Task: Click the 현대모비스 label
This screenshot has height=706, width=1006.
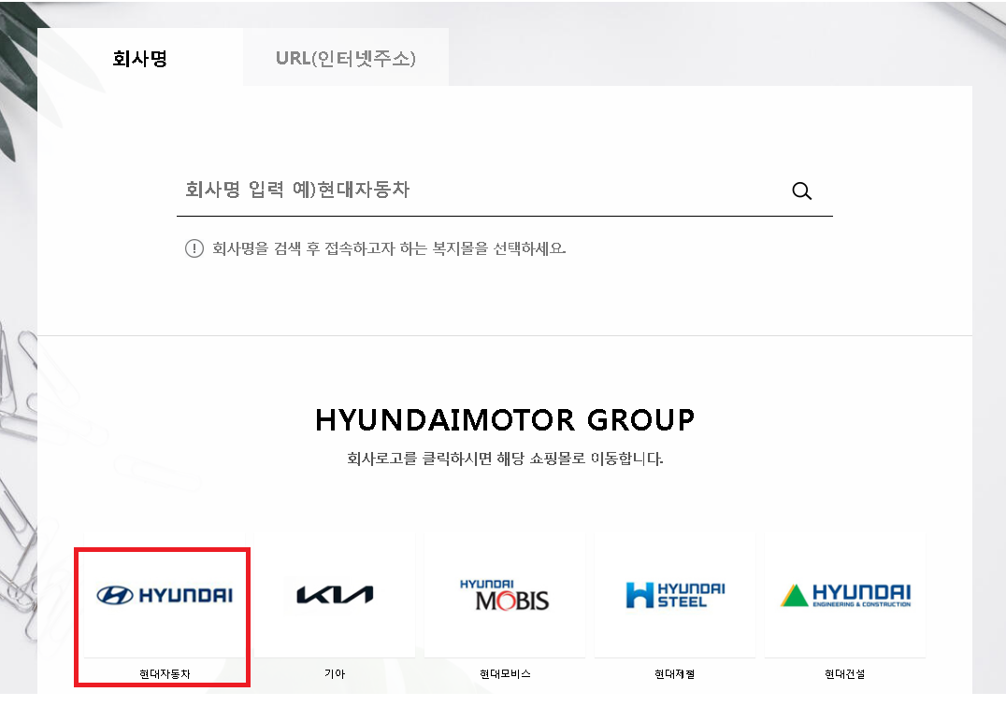Action: coord(505,674)
